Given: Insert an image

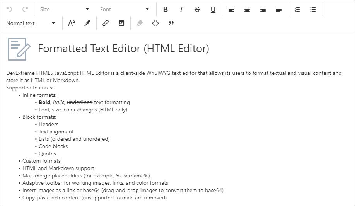Looking at the screenshot, I should [121, 23].
